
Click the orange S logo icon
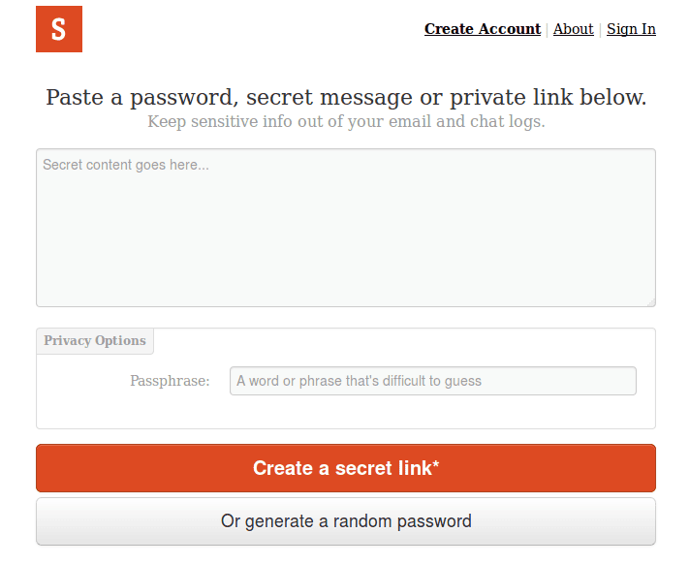tap(59, 29)
